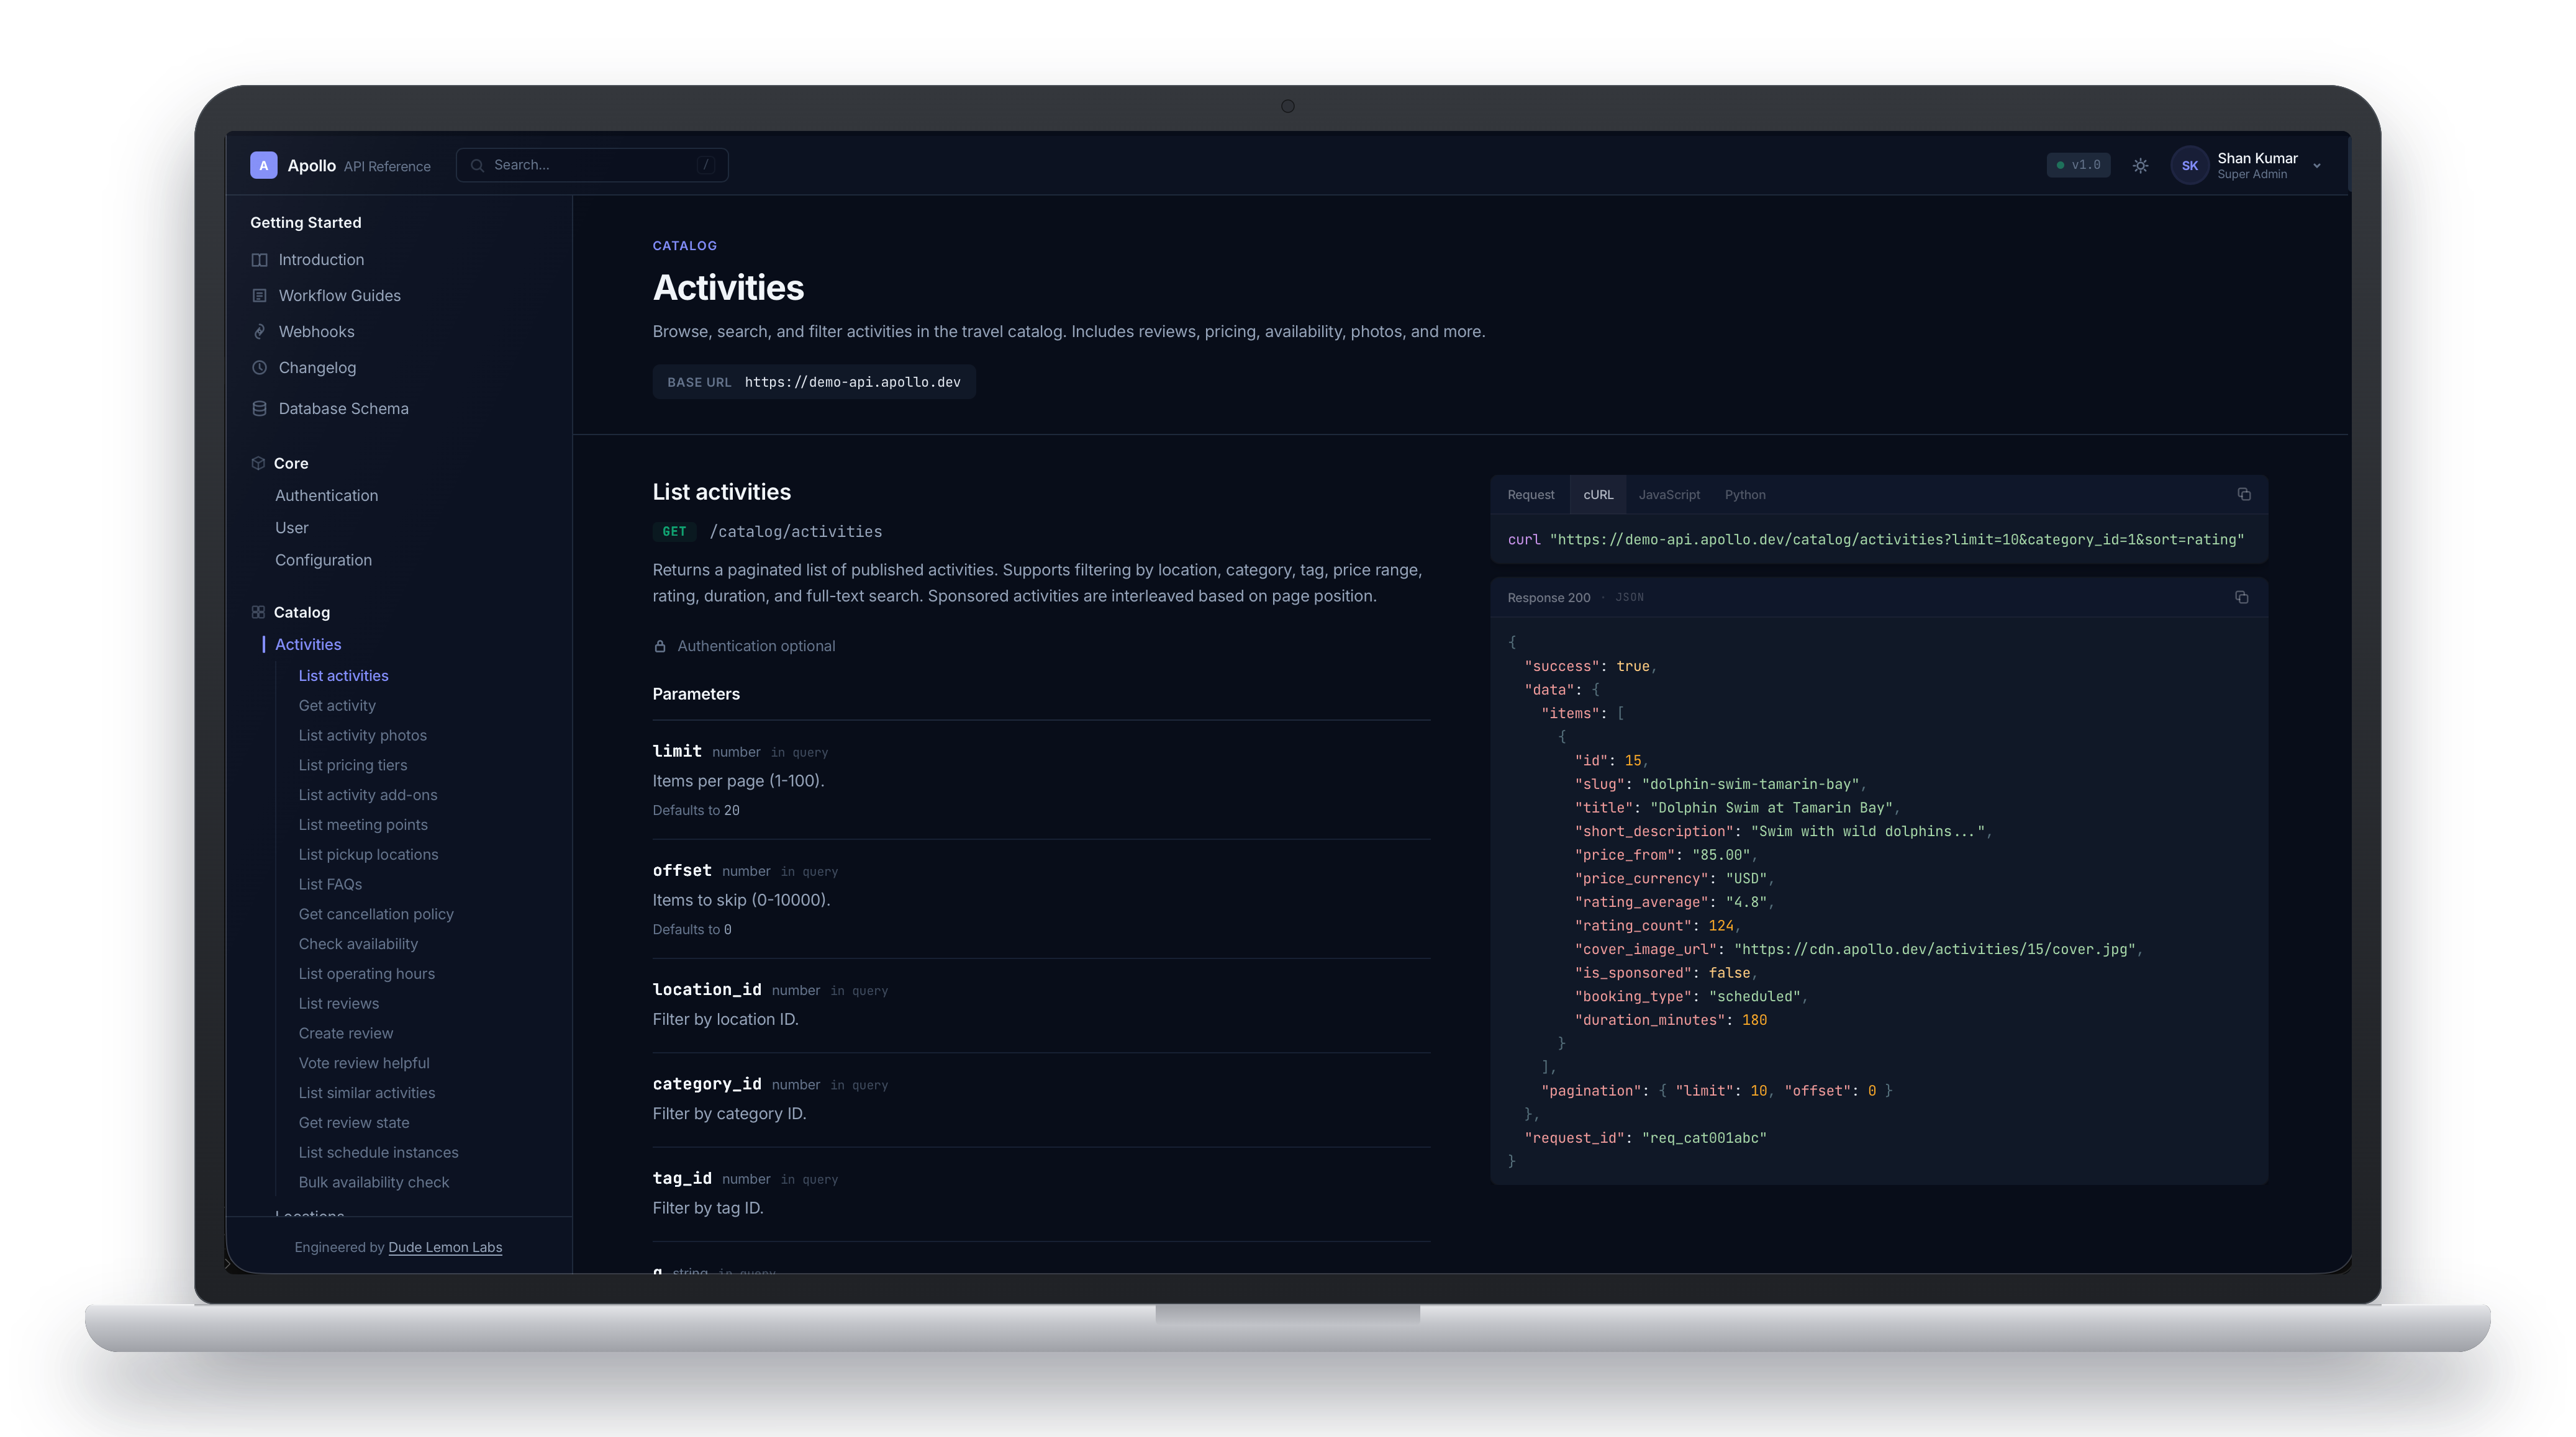Select List activity photos in sidebar

pyautogui.click(x=362, y=736)
